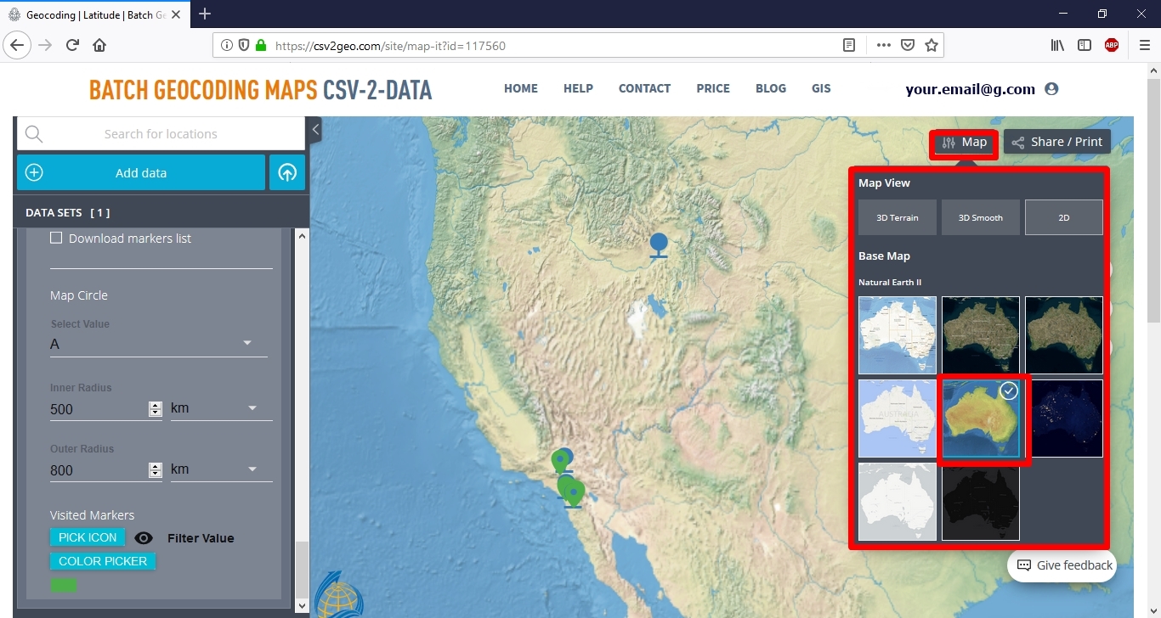This screenshot has height=618, width=1161.
Task: Open the HELP navigation menu item
Action: (x=578, y=88)
